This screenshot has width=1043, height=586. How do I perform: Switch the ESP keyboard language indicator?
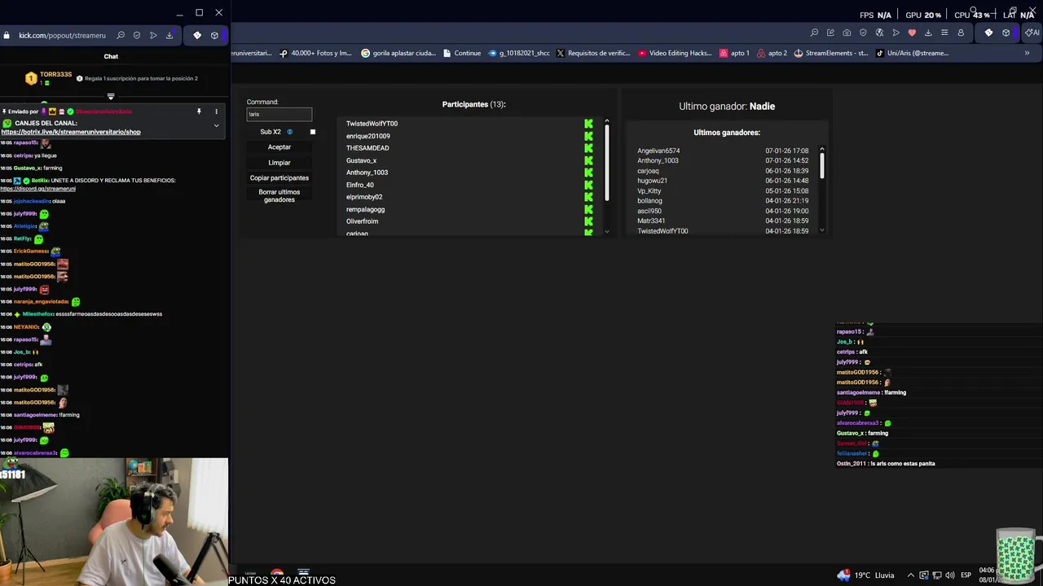coord(966,575)
